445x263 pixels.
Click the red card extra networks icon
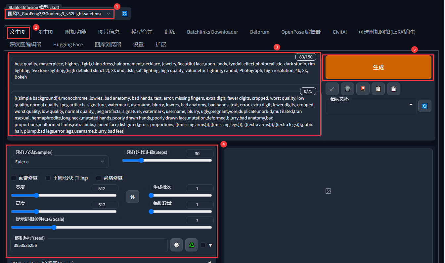click(363, 88)
